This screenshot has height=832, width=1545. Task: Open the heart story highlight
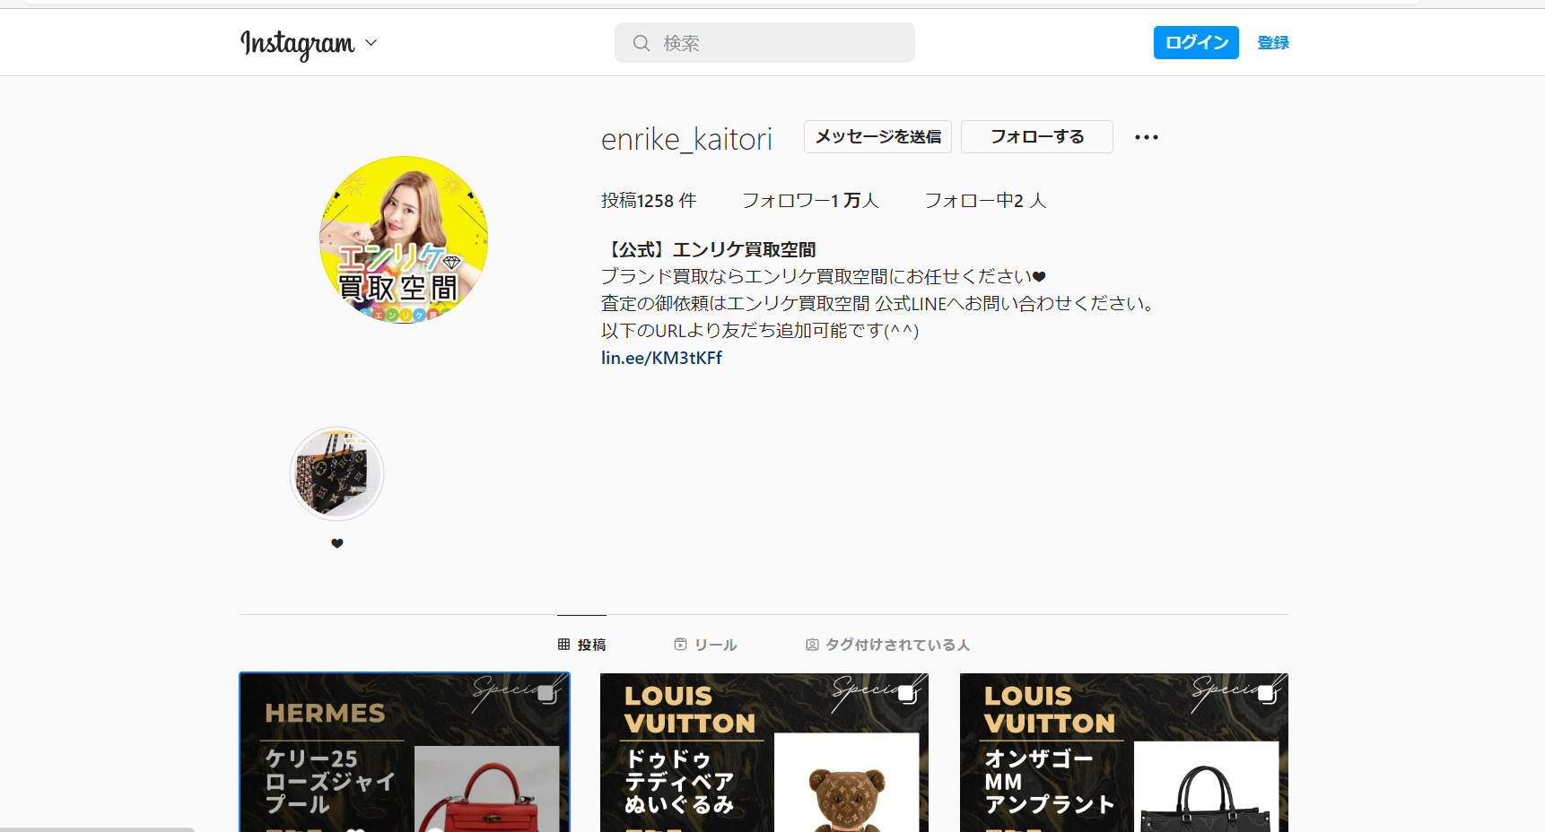[x=337, y=473]
